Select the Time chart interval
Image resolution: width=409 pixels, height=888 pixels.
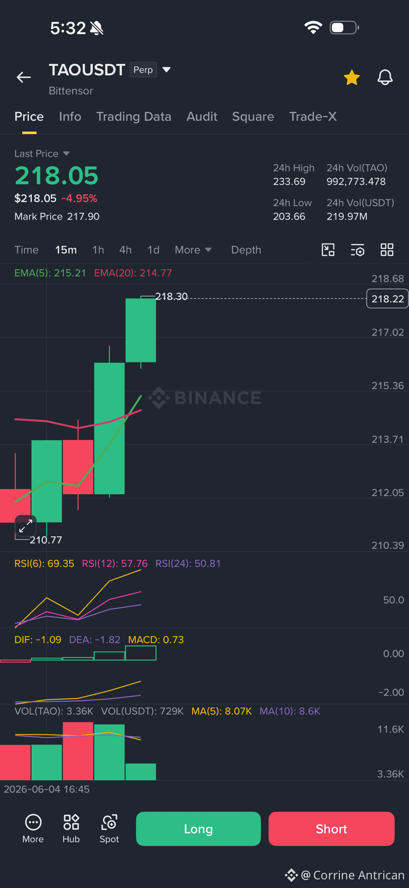(27, 250)
